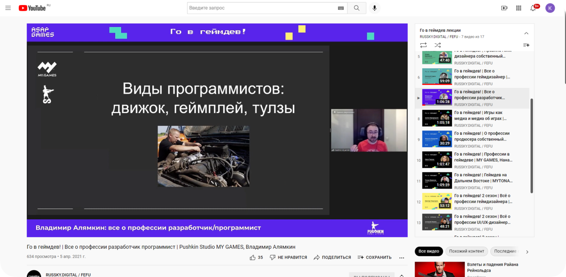Open the RUSSKY.DIGITAL / FEFU channel name
The height and width of the screenshot is (277, 566).
[x=68, y=275]
